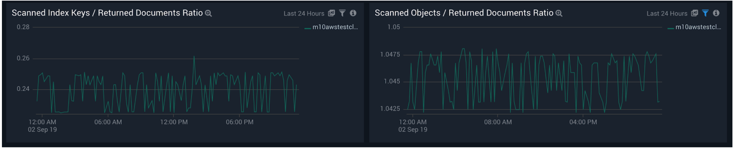Zoom into Scanned Objects ratio chart
The image size is (735, 150).
[559, 13]
